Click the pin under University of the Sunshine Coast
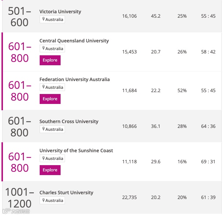 43,158
